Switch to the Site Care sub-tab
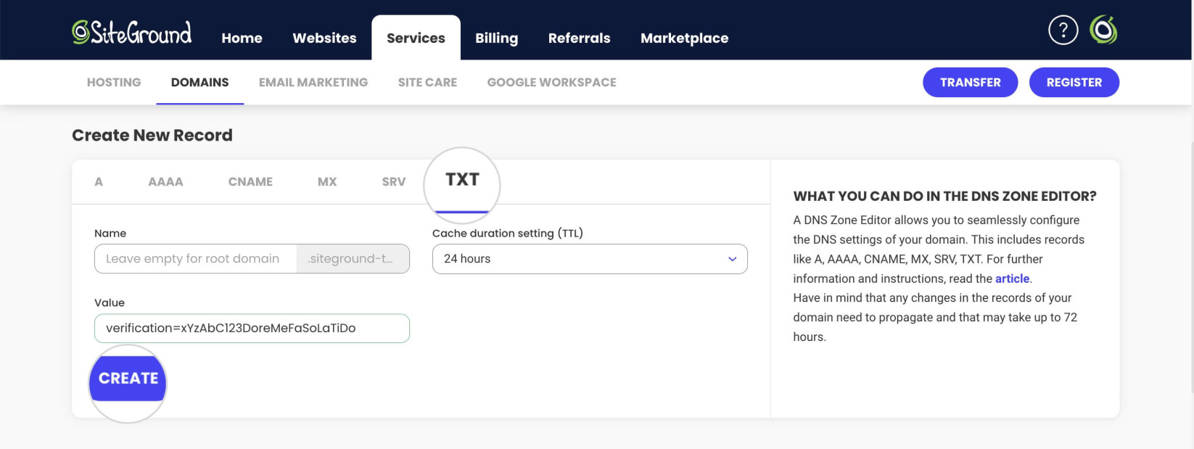This screenshot has width=1194, height=449. click(x=427, y=82)
